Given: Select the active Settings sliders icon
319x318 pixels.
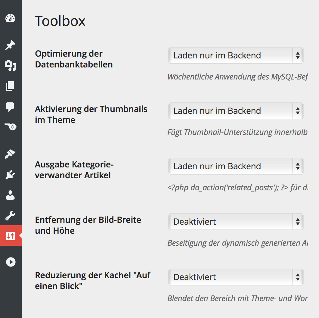Looking at the screenshot, I should (x=11, y=236).
